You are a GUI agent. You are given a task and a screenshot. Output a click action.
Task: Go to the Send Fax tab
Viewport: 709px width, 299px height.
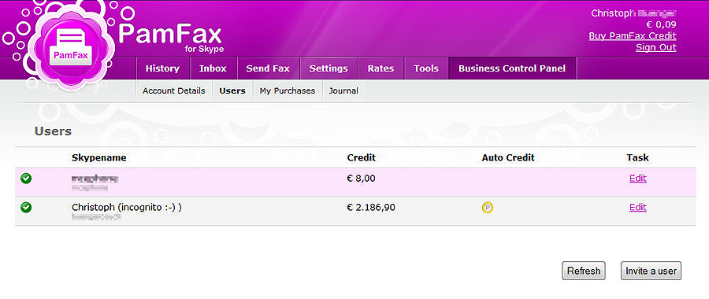click(268, 68)
